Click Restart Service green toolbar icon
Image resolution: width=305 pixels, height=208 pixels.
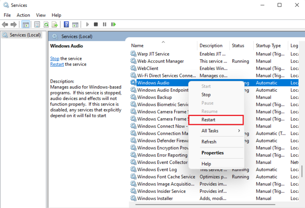[x=114, y=24]
